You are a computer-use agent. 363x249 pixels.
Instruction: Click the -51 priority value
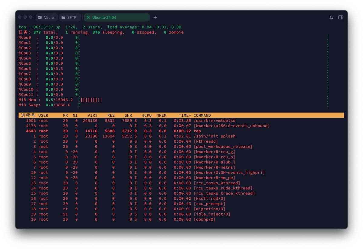pyautogui.click(x=64, y=214)
